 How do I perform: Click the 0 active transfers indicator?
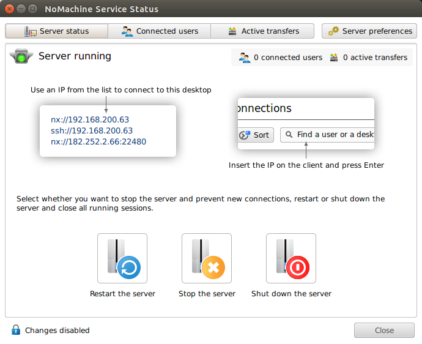click(368, 58)
